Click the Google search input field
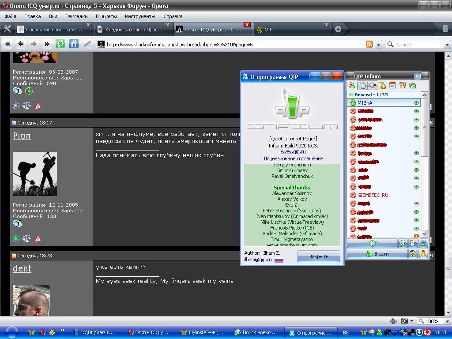The height and width of the screenshot is (339, 452). (x=419, y=45)
